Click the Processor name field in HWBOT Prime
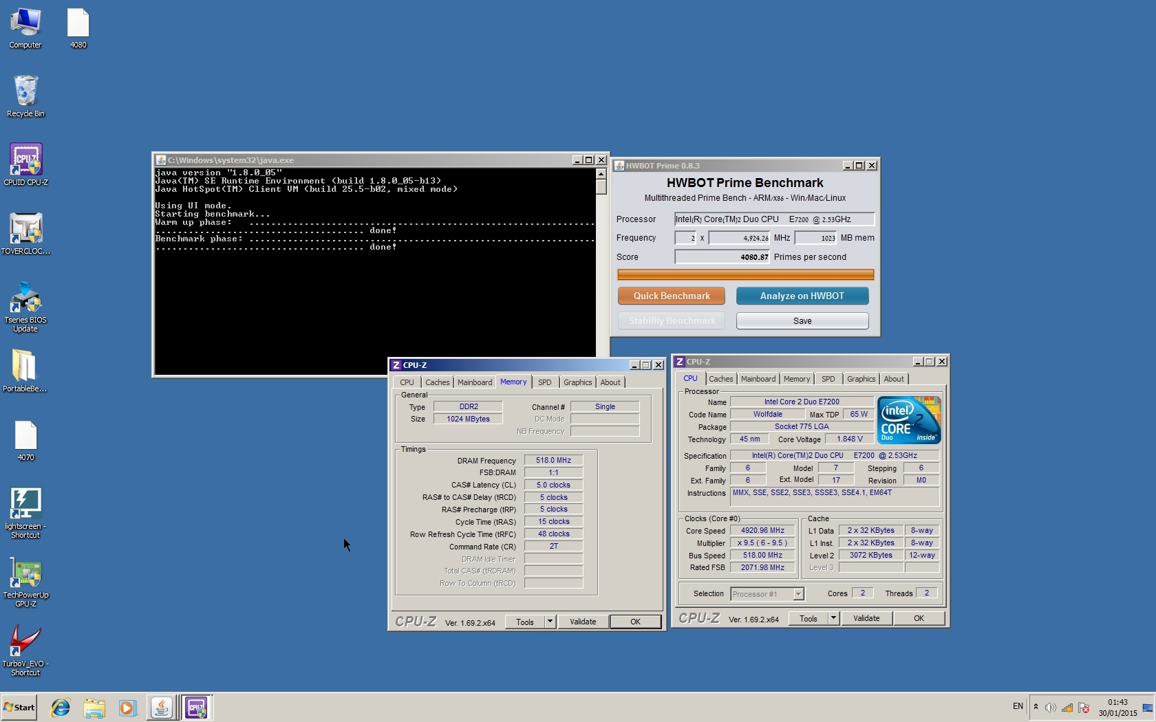This screenshot has width=1156, height=722. (x=774, y=219)
